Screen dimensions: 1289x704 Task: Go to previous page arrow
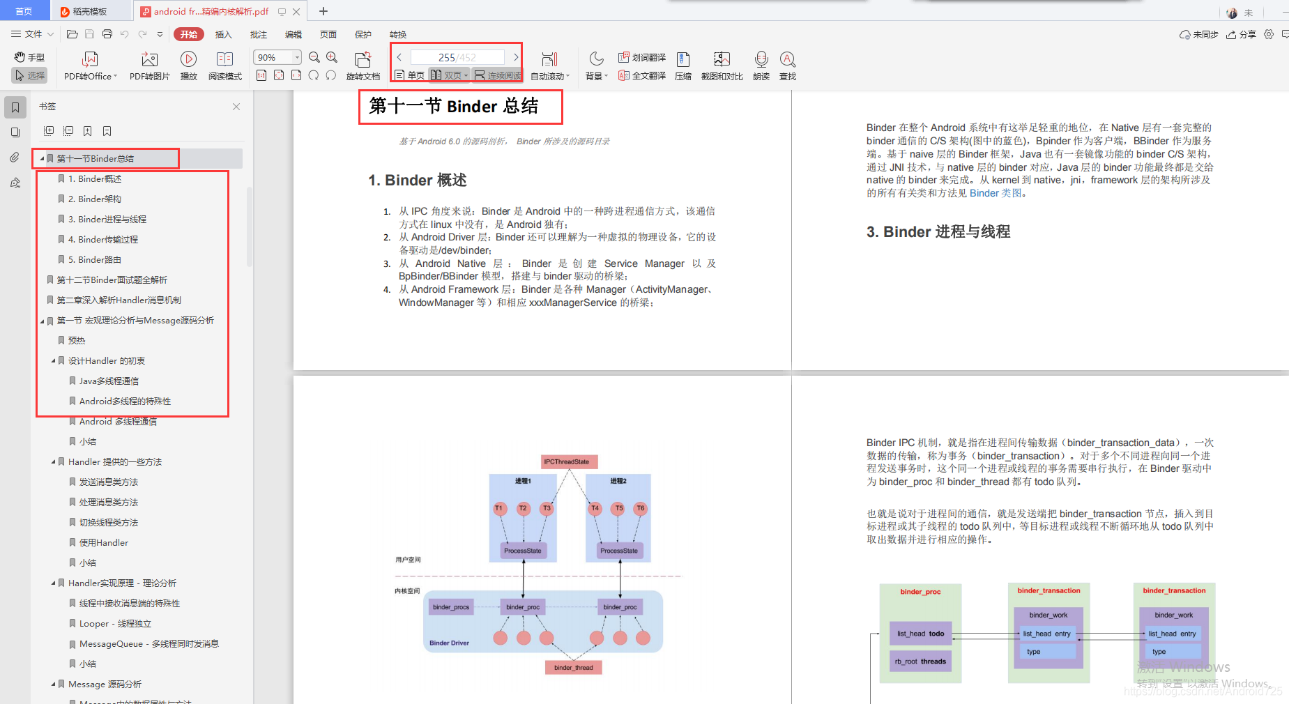pos(399,57)
